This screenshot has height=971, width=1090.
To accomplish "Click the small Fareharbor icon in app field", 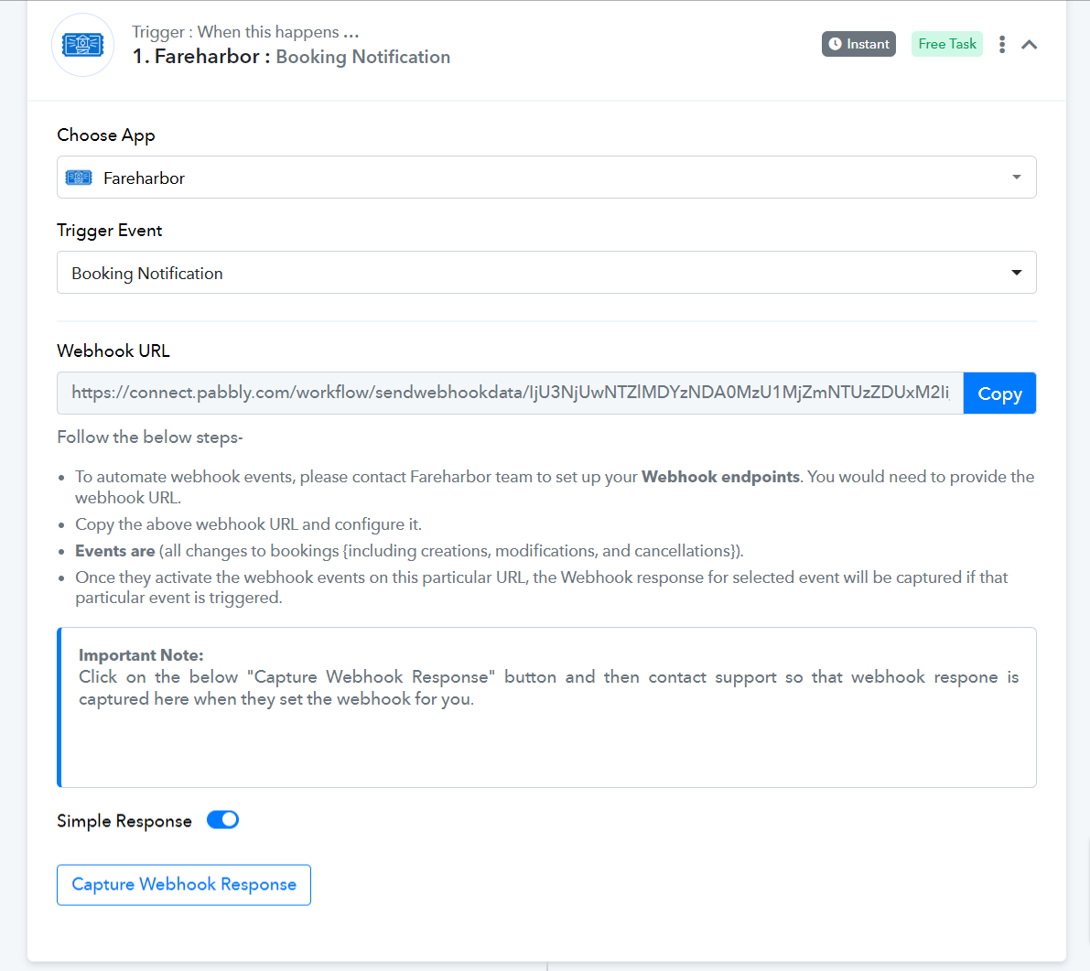I will point(79,178).
